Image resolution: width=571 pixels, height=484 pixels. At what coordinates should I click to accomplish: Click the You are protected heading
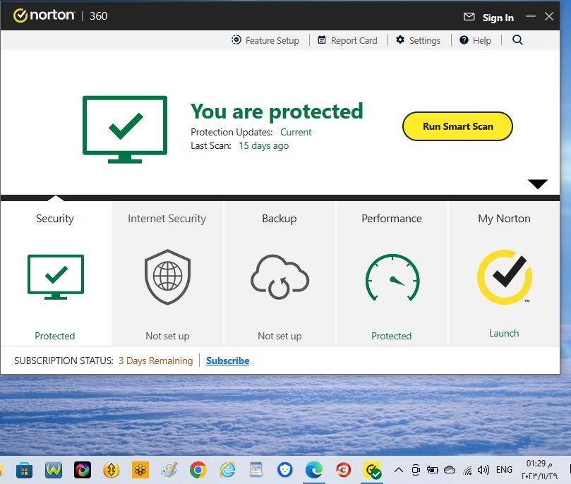point(277,111)
